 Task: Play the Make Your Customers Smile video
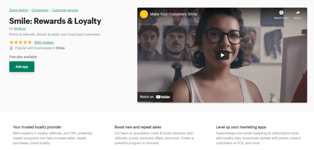pyautogui.click(x=222, y=55)
